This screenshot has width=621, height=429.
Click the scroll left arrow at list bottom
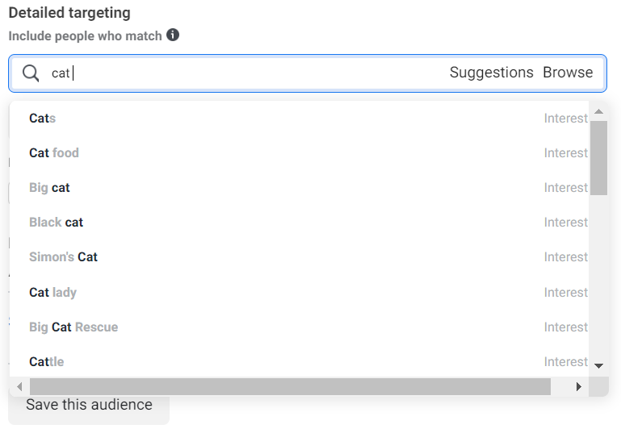(20, 387)
